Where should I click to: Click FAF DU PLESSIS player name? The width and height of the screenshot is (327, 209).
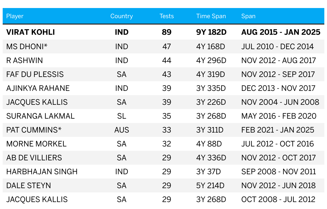(35, 74)
